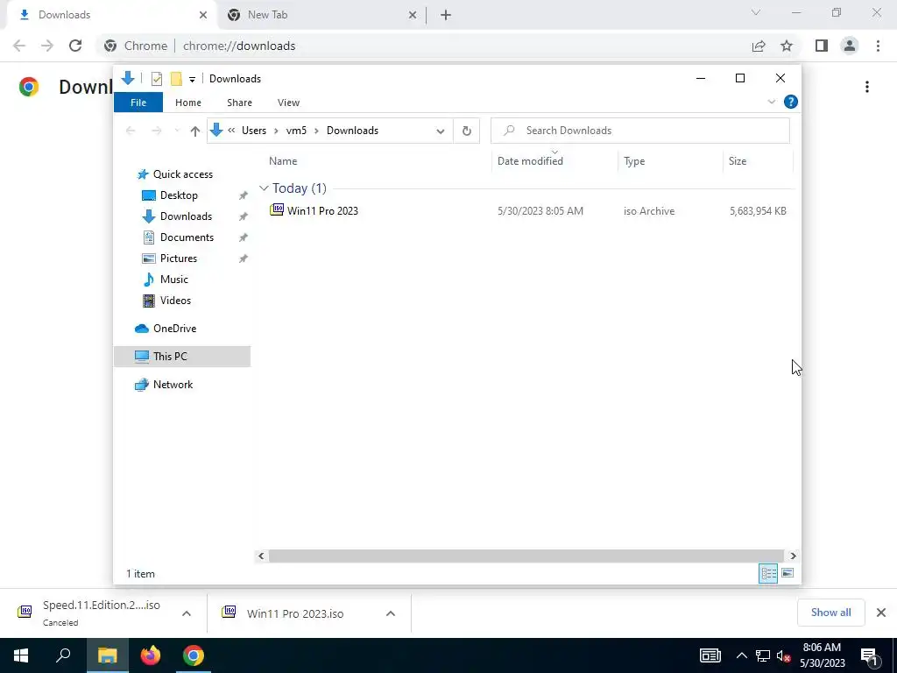This screenshot has height=673, width=897.
Task: Expand options for Win11 Pro 2023.iso download
Action: pos(390,613)
